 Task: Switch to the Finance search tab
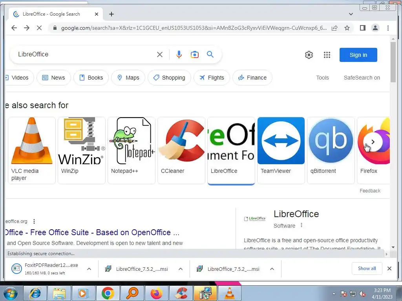[x=252, y=78]
